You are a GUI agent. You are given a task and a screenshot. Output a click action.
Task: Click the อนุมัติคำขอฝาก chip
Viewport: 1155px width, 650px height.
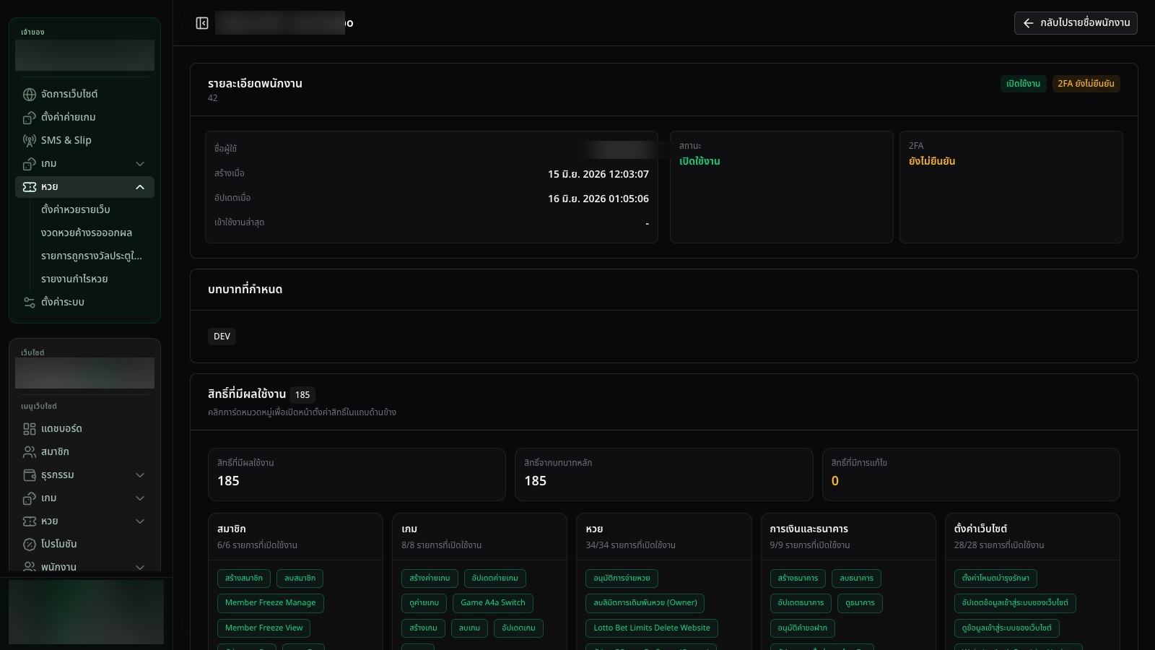point(803,628)
